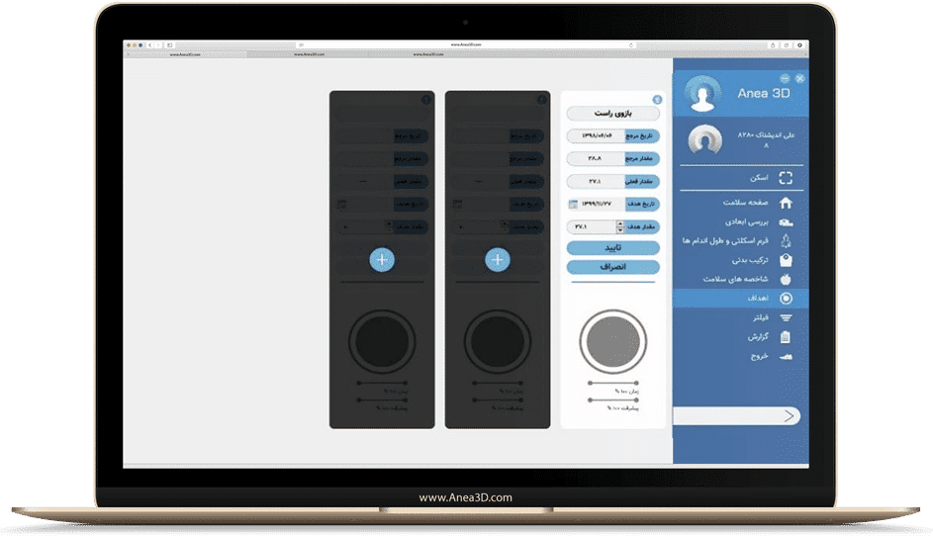Open the بازوی راست body part selector
The height and width of the screenshot is (536, 933).
(x=612, y=113)
